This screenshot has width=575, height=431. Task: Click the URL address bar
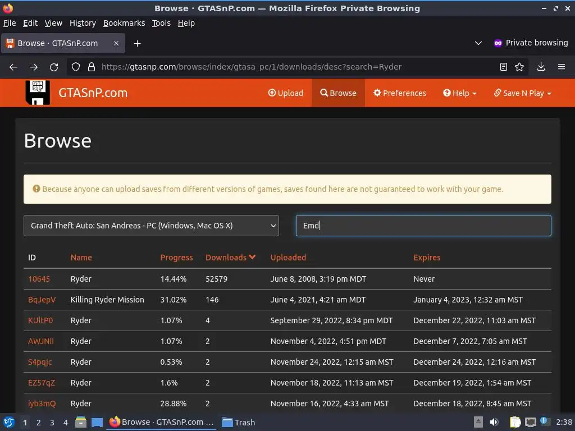pyautogui.click(x=297, y=67)
